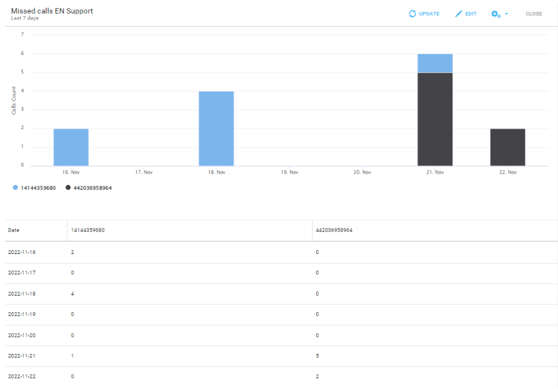Toggle series 14144359680 via its legend label
This screenshot has height=389, width=558.
[38, 187]
